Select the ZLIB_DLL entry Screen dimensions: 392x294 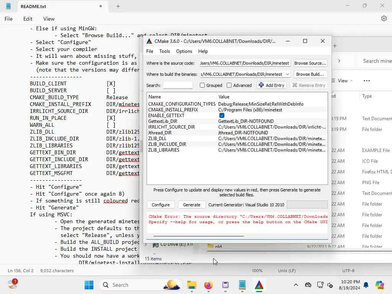click(237, 139)
